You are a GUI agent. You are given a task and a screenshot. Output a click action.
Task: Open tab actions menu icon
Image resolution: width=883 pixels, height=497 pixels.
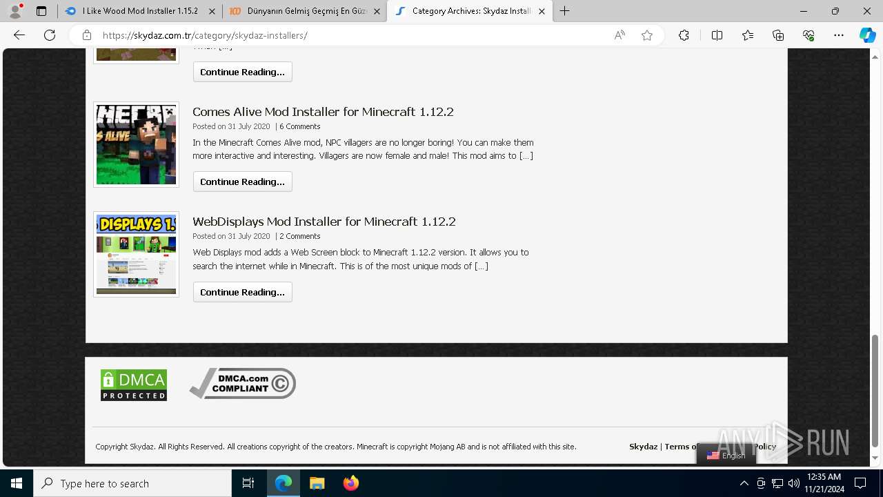coord(41,11)
